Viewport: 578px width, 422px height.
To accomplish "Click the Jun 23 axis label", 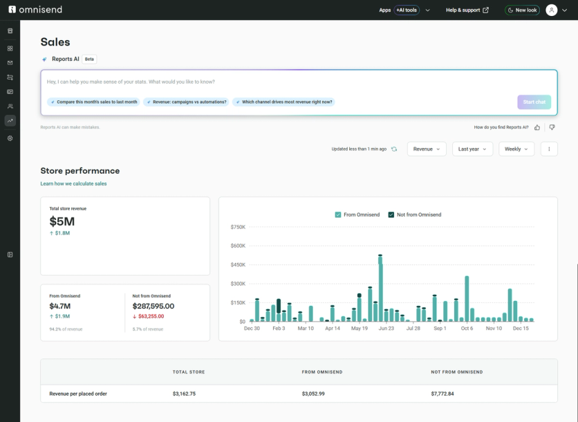I will tap(386, 329).
